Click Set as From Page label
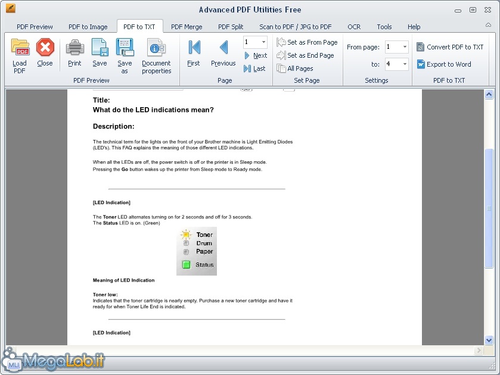 (x=312, y=42)
